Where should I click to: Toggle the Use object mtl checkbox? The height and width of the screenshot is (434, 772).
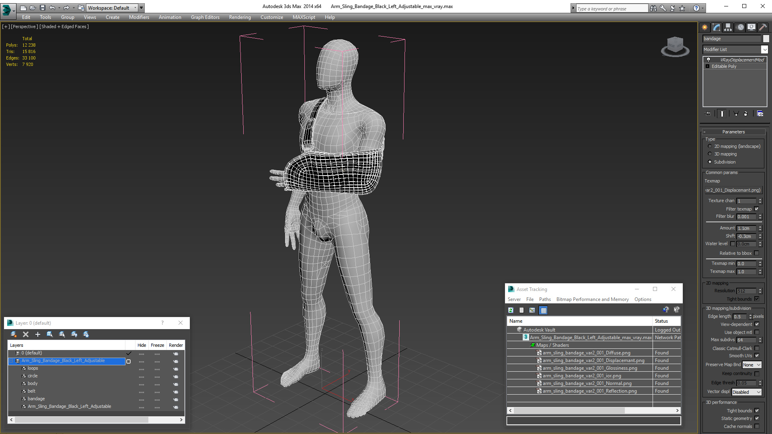pyautogui.click(x=757, y=332)
